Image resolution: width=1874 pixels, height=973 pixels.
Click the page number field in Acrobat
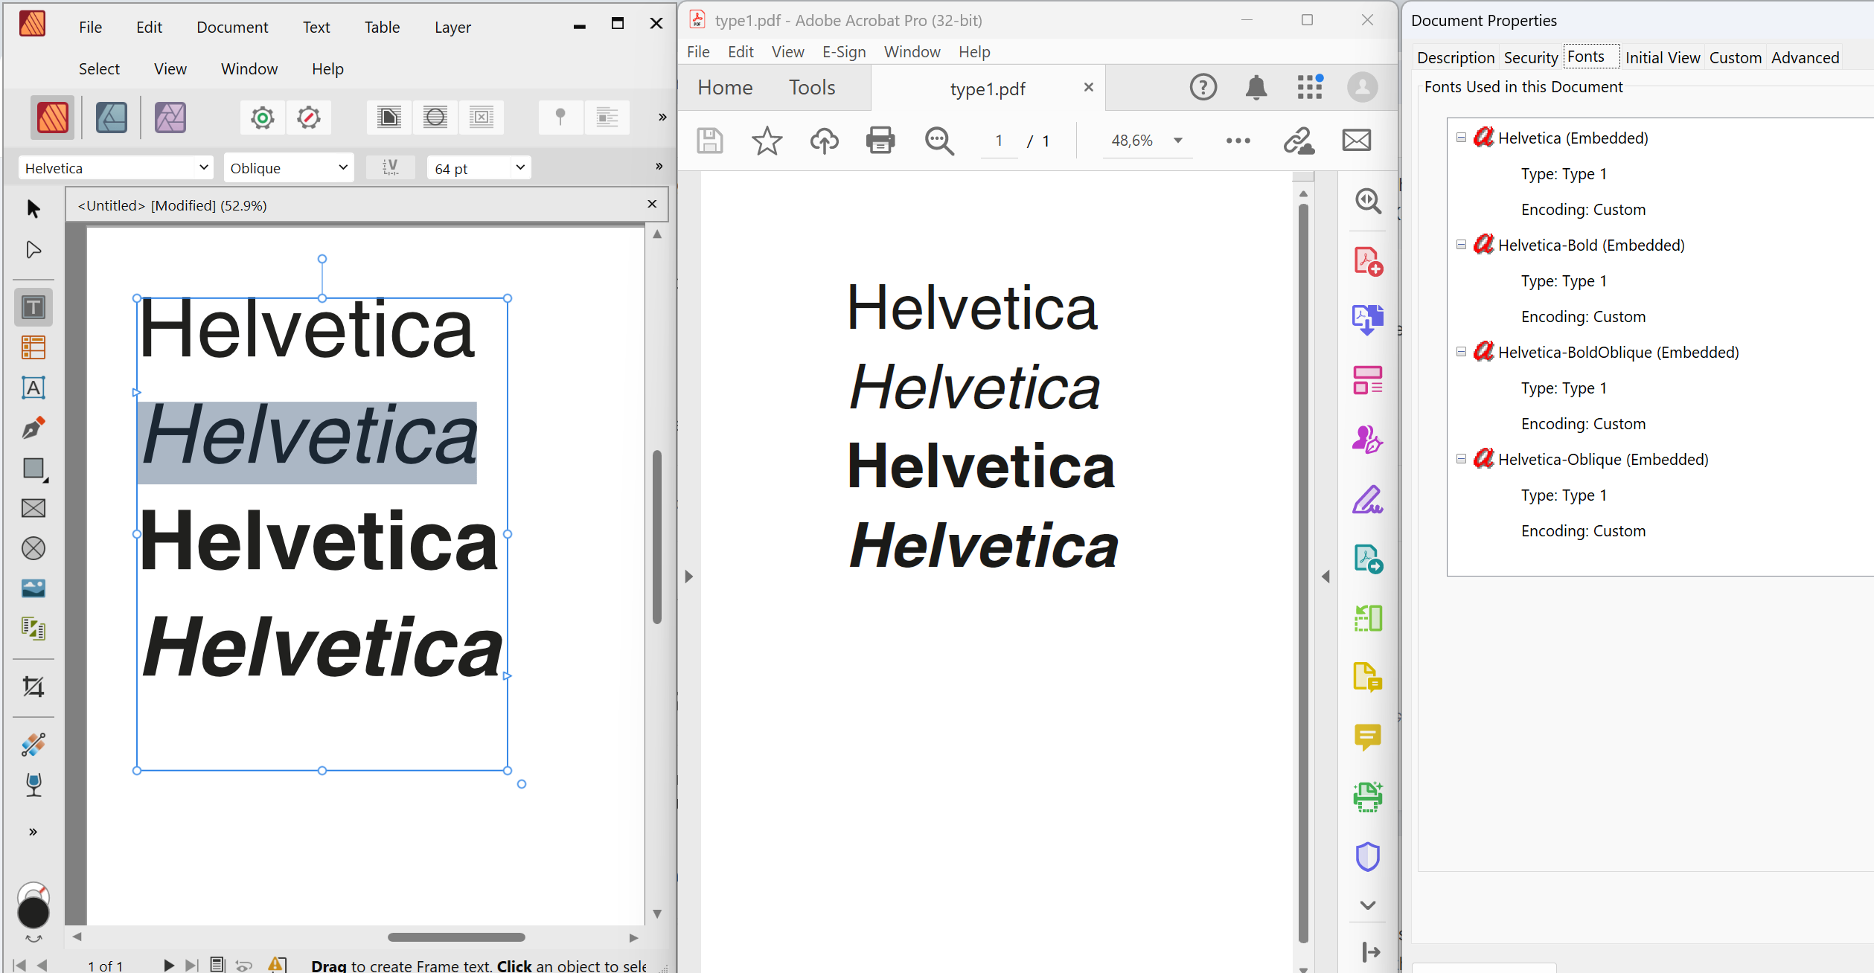pos(999,141)
